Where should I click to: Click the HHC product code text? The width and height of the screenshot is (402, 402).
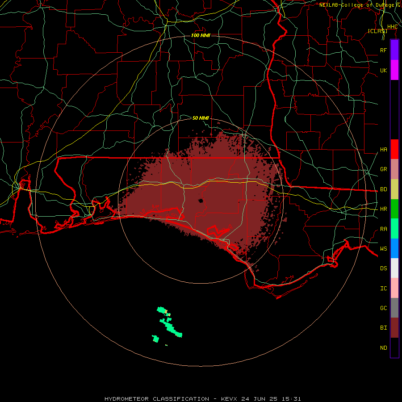(x=392, y=27)
